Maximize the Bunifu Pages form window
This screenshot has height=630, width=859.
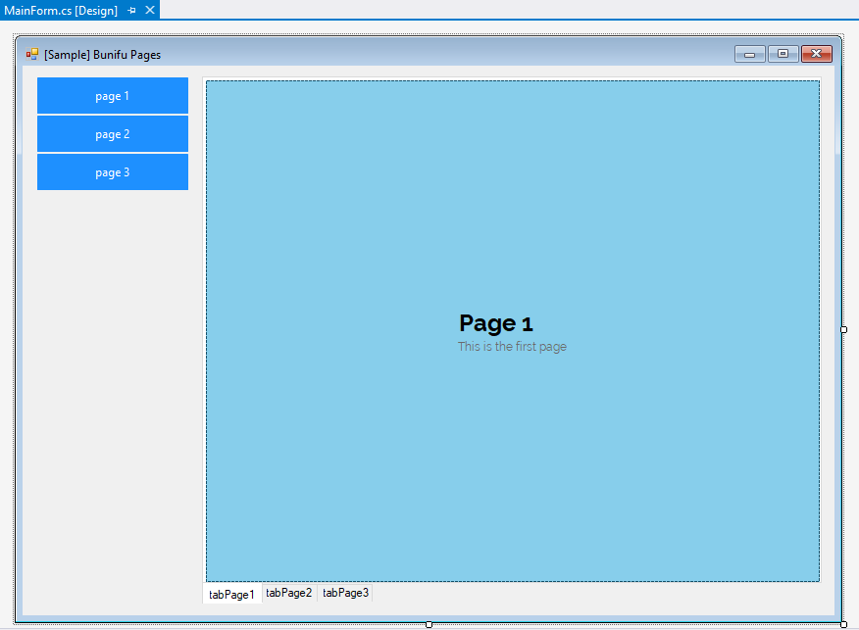coord(783,54)
